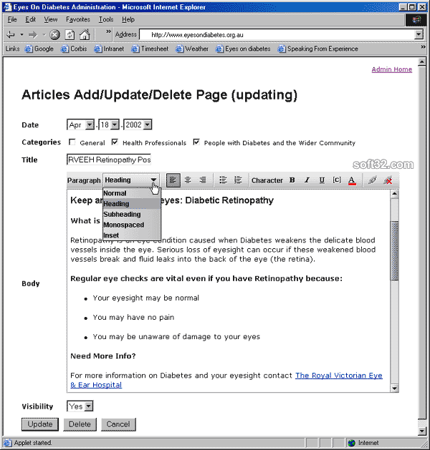Toggle the General category checkbox
This screenshot has width=430, height=450.
(x=72, y=142)
